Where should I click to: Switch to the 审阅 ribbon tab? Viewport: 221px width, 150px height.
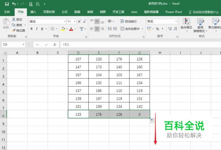[90, 12]
